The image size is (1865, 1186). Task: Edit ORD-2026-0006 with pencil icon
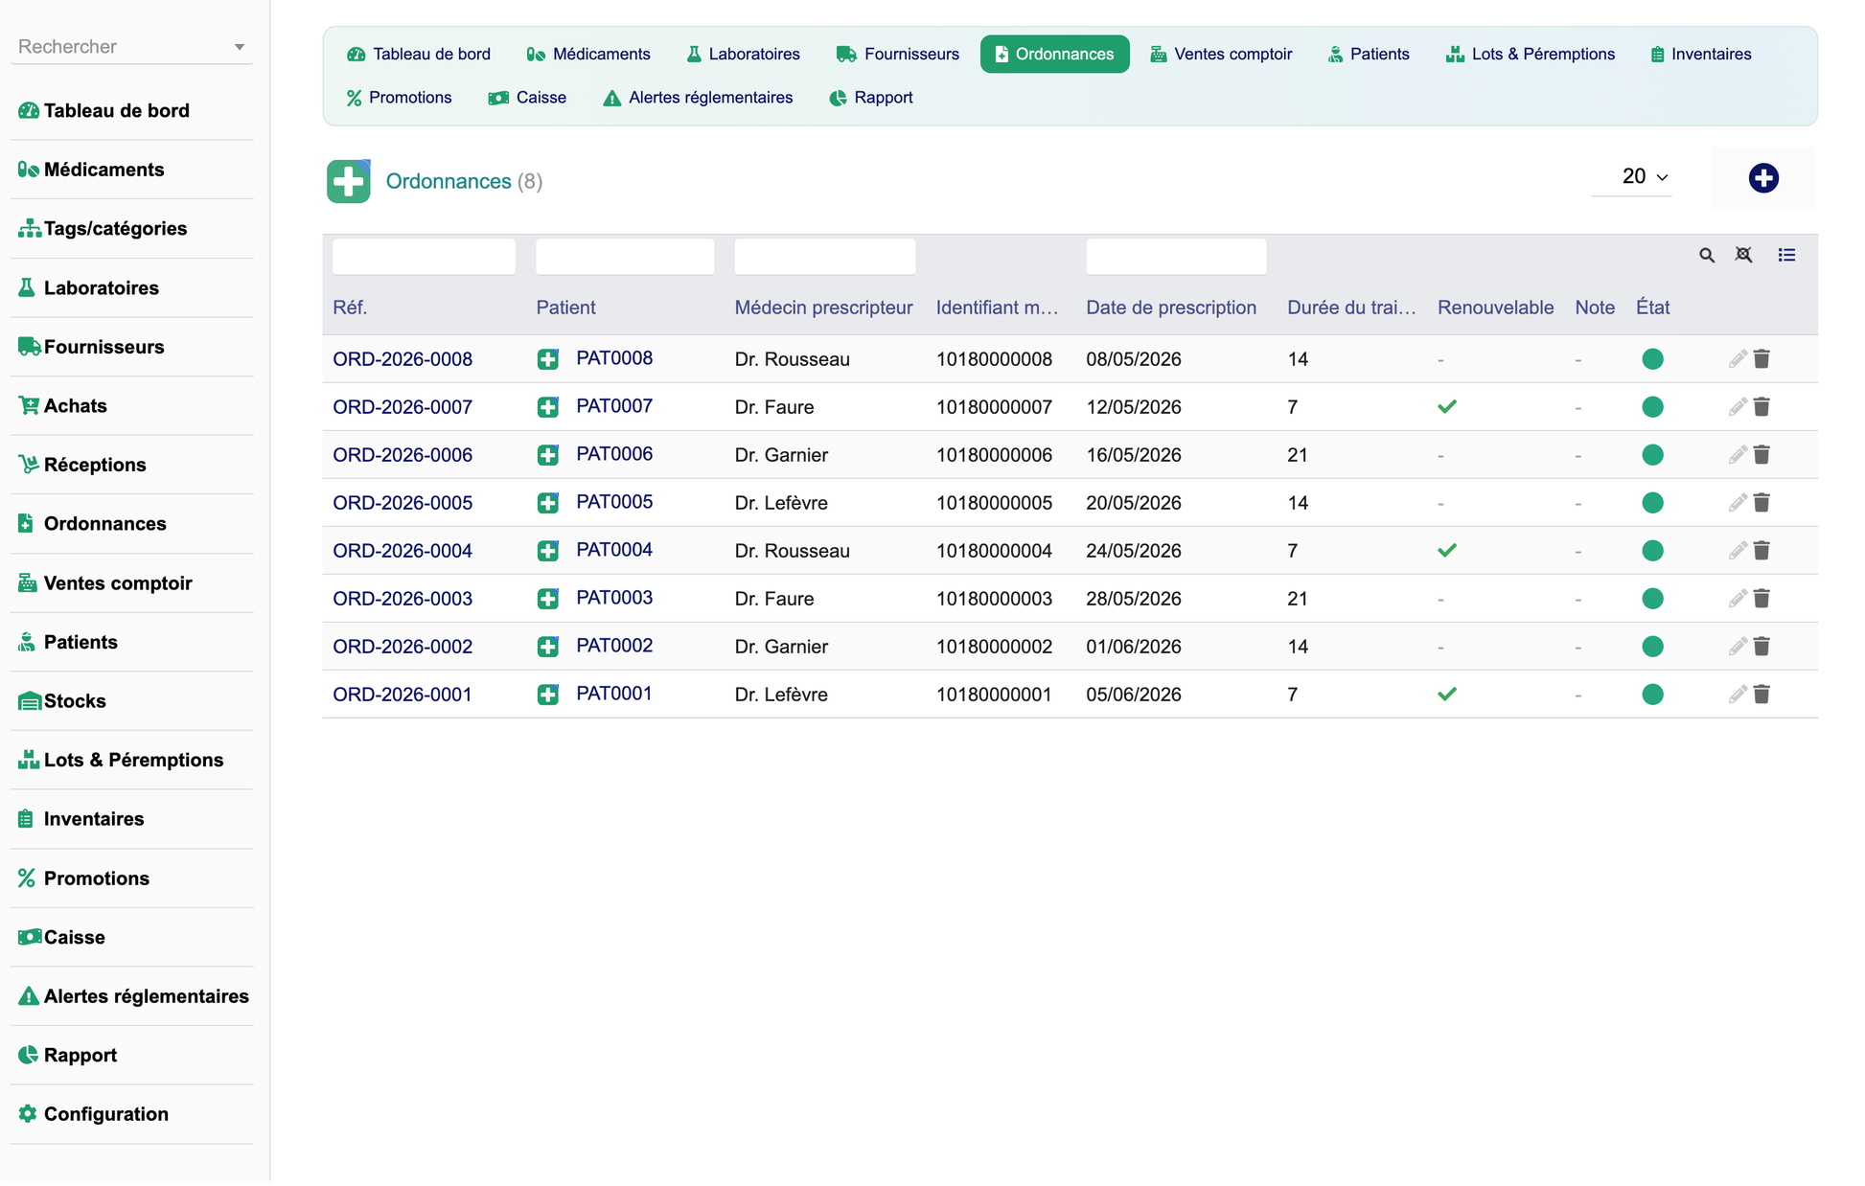pos(1737,455)
